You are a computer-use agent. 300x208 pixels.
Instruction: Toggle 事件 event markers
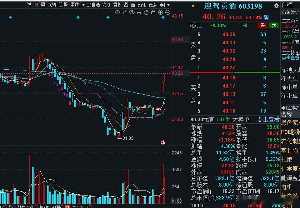(75, 5)
